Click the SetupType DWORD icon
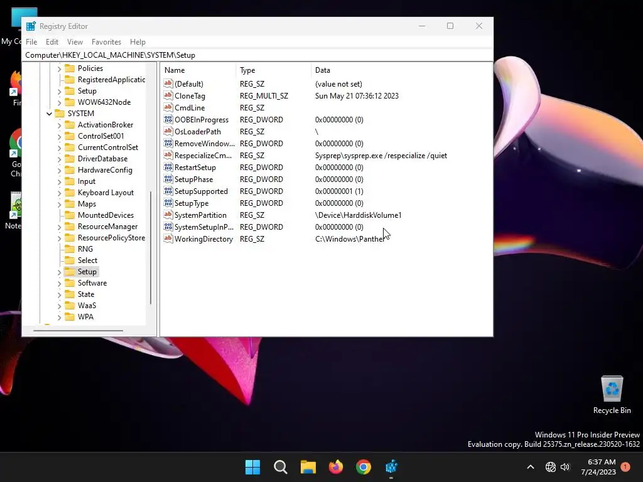Viewport: 643px width, 482px height. (x=168, y=203)
